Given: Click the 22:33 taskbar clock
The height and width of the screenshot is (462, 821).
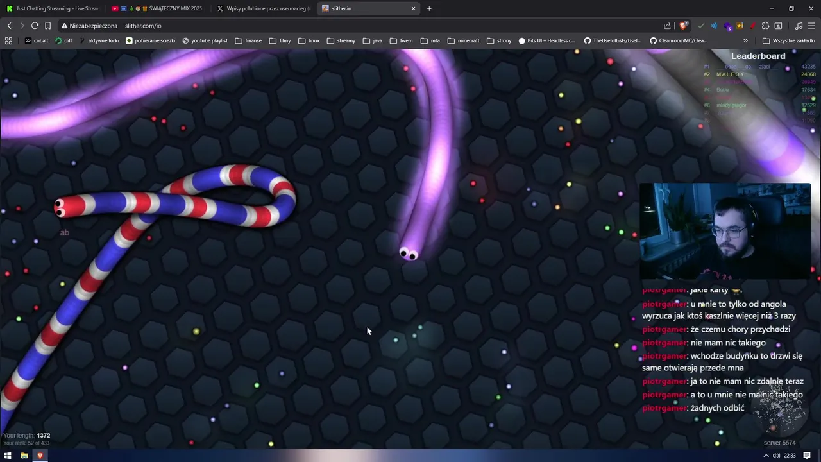Looking at the screenshot, I should [x=790, y=456].
